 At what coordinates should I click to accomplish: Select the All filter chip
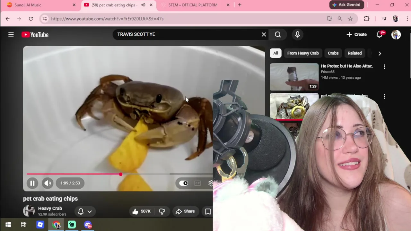pos(275,53)
